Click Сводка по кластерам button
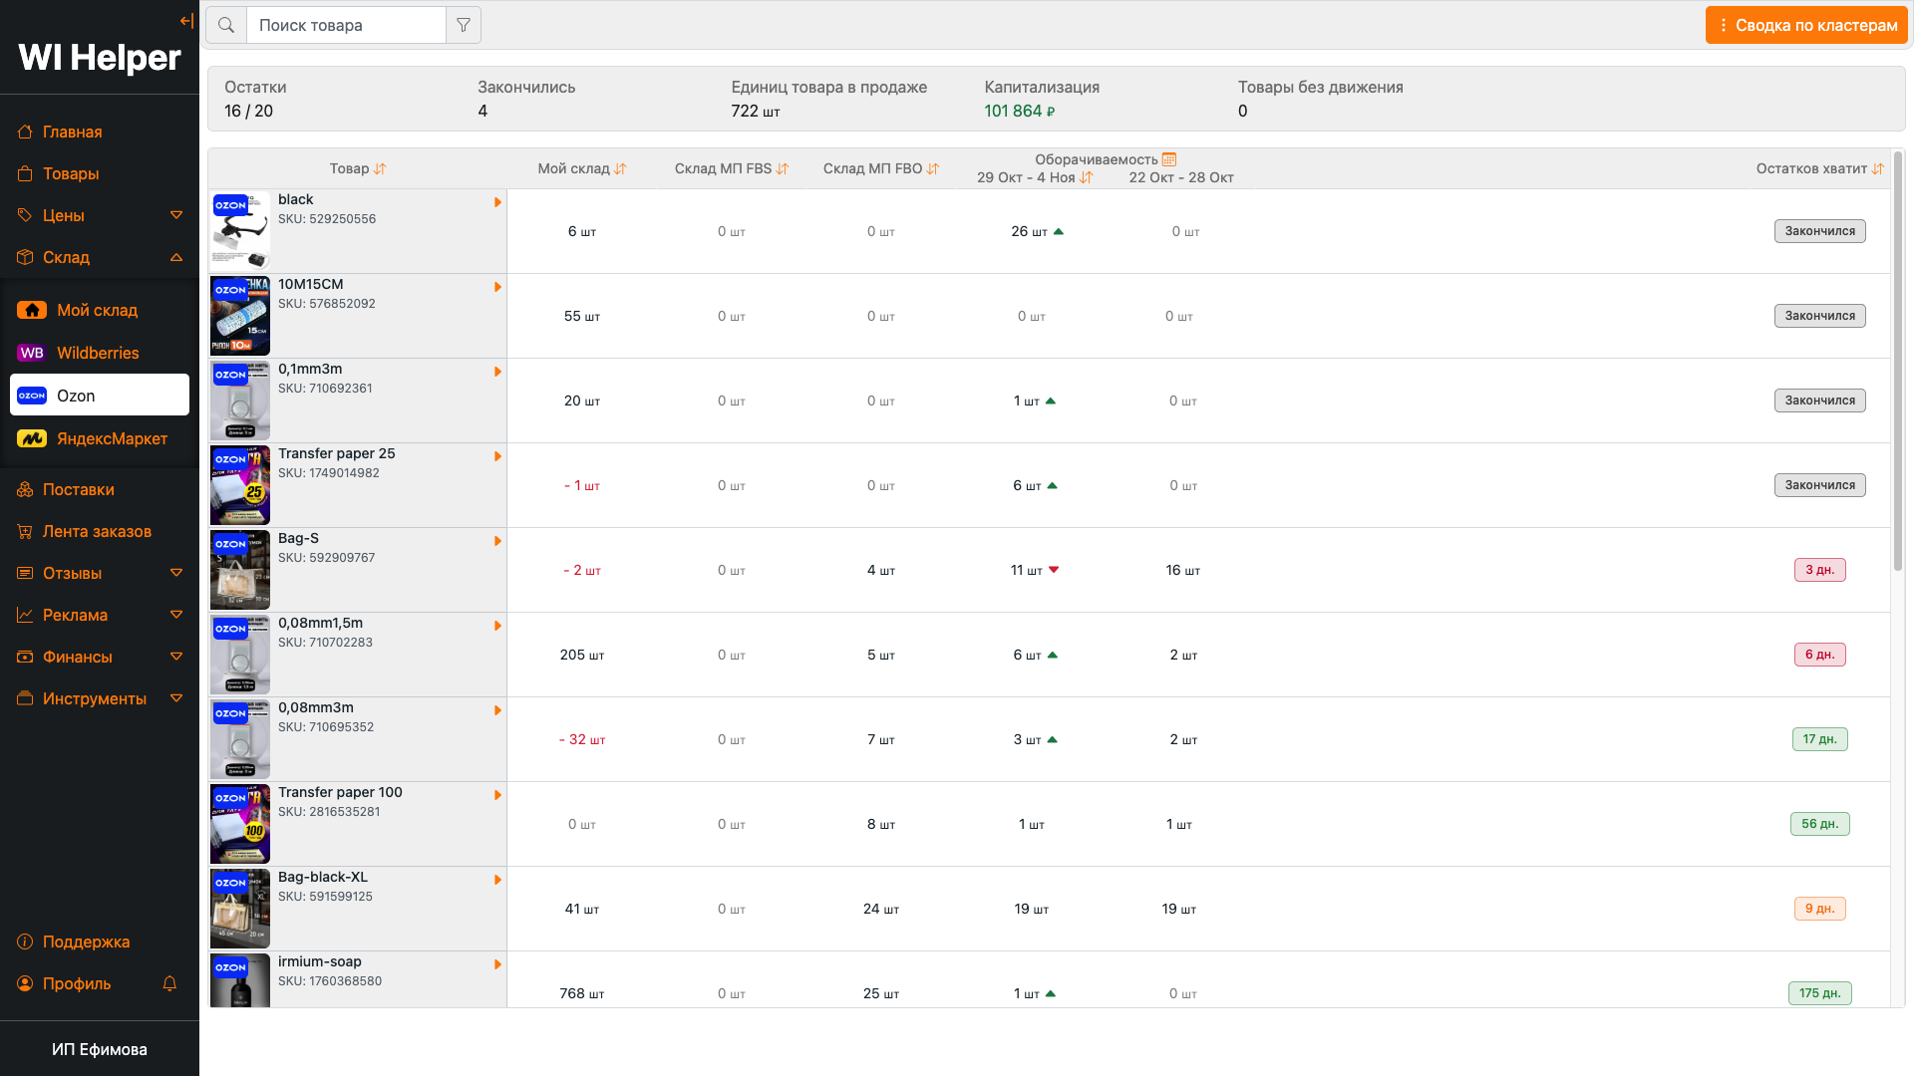 [1806, 25]
